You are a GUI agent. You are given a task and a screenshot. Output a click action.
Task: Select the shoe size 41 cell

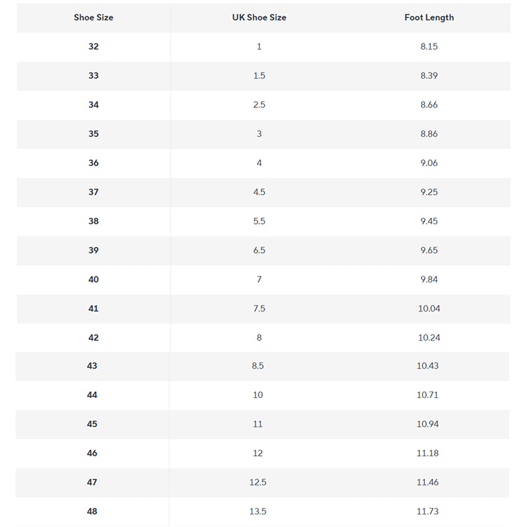(94, 308)
